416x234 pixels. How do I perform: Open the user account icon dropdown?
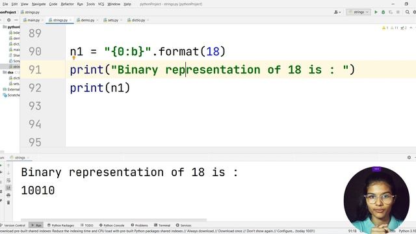337,12
